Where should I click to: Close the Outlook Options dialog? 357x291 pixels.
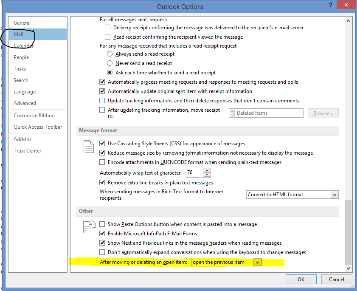click(346, 5)
